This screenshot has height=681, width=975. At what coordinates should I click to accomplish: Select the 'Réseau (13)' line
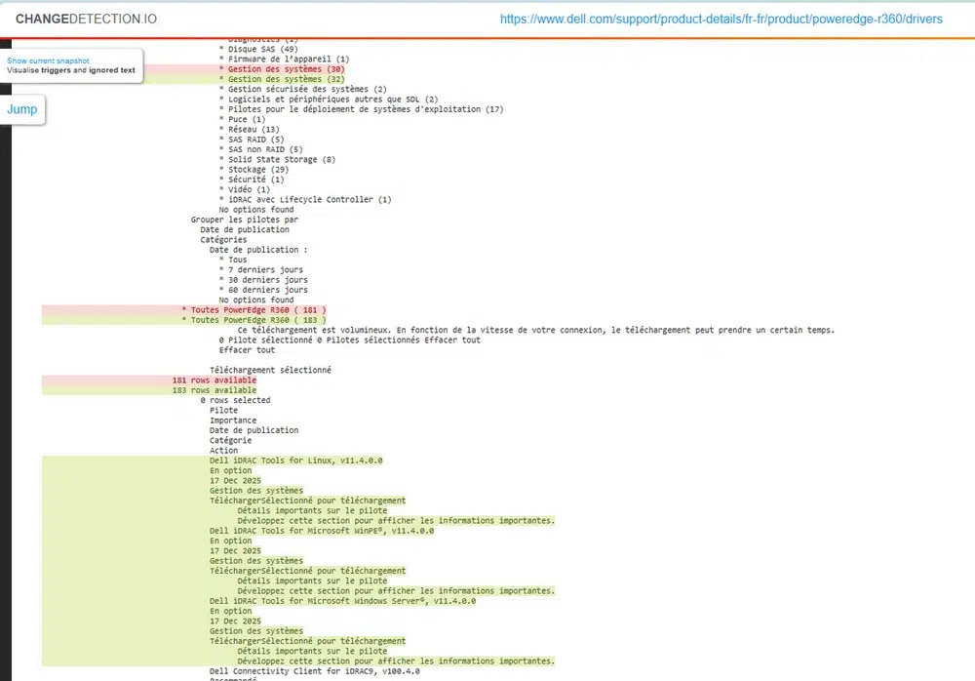pyautogui.click(x=249, y=130)
